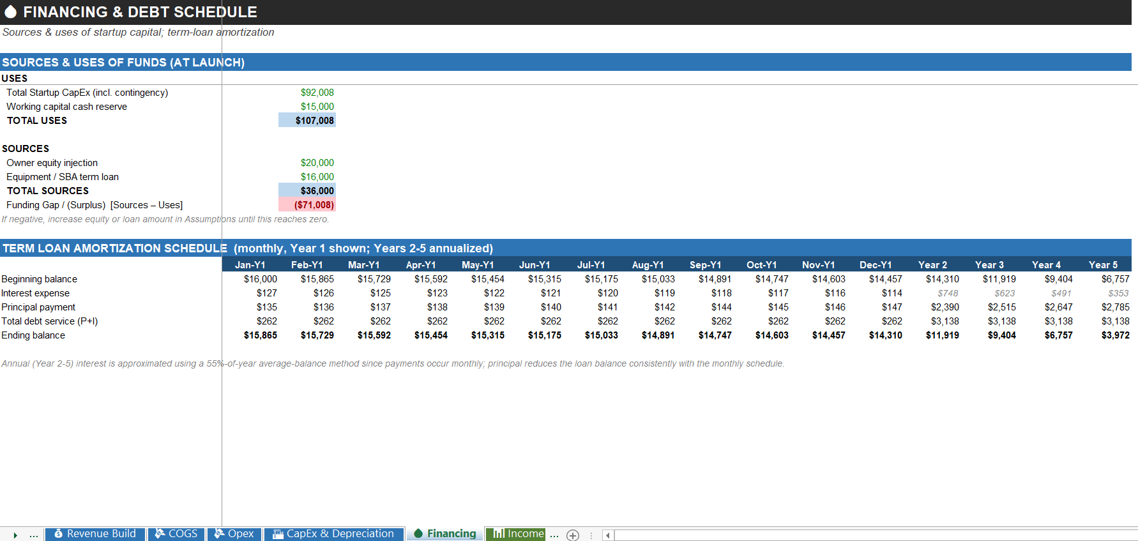Select Year 5 ending balance $3,972

pos(1115,335)
